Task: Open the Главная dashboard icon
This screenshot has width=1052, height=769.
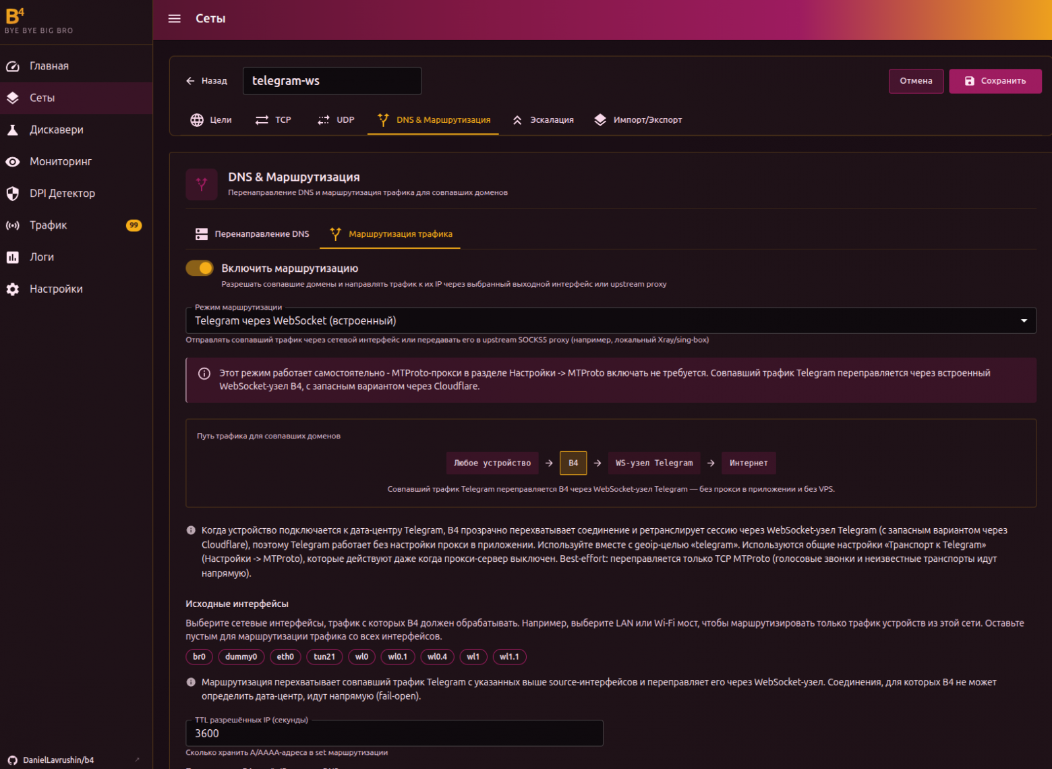Action: point(13,66)
